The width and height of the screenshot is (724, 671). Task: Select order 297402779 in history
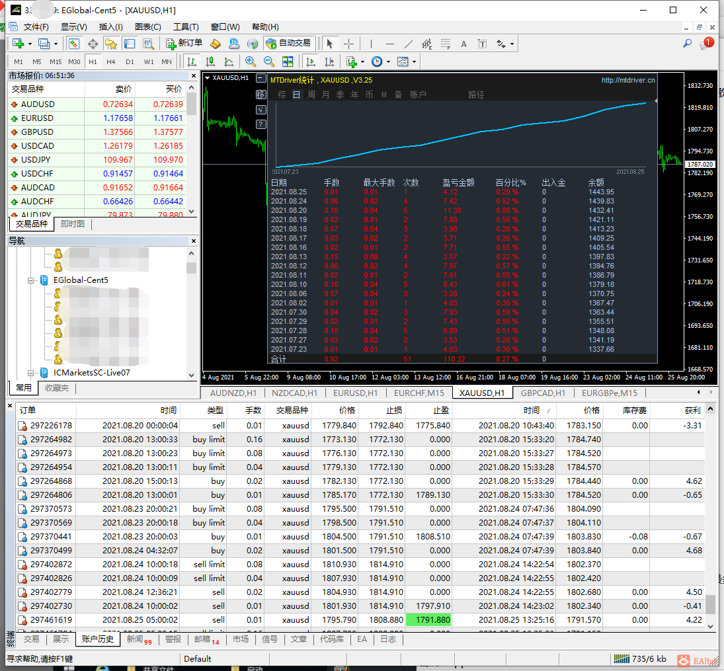coord(360,592)
